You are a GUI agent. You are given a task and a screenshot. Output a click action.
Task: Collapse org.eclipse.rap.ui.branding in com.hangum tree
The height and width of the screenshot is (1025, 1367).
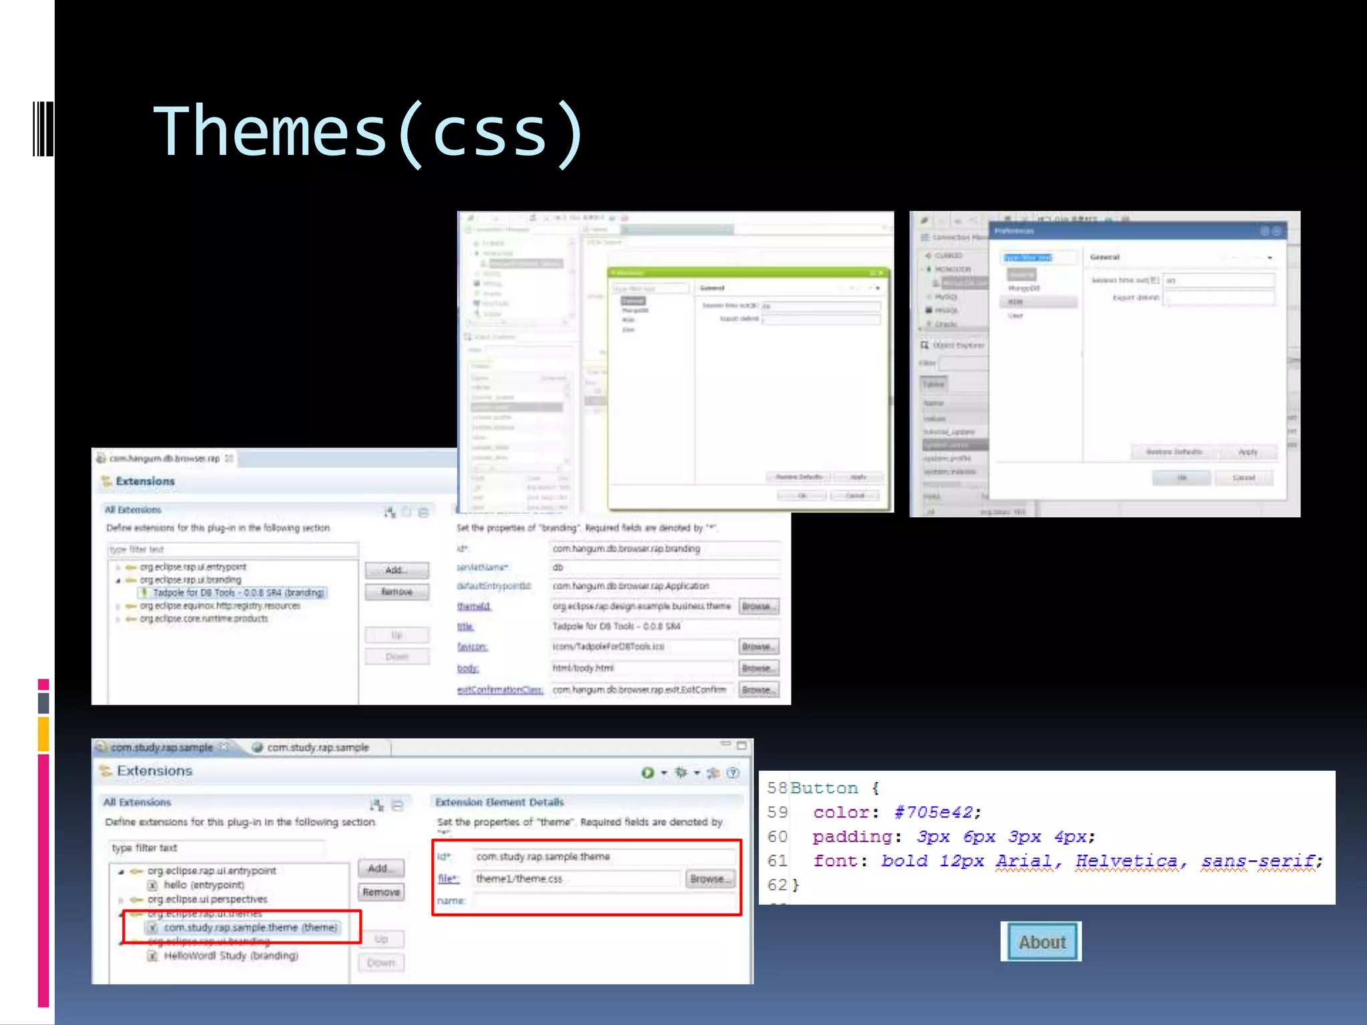coord(118,580)
